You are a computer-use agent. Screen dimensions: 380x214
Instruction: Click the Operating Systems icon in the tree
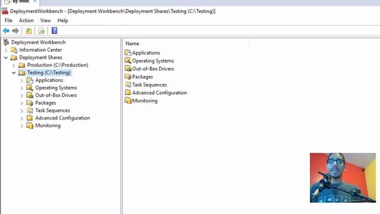30,88
